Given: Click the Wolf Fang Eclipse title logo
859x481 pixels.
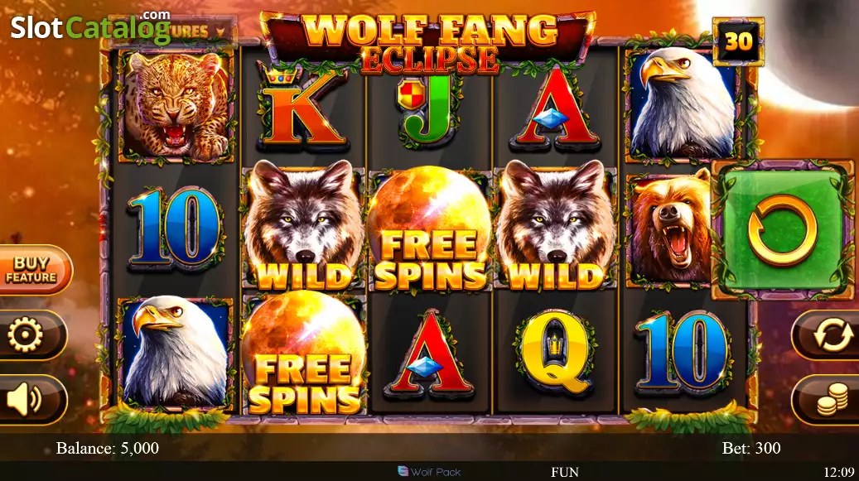Looking at the screenshot, I should click(x=428, y=44).
